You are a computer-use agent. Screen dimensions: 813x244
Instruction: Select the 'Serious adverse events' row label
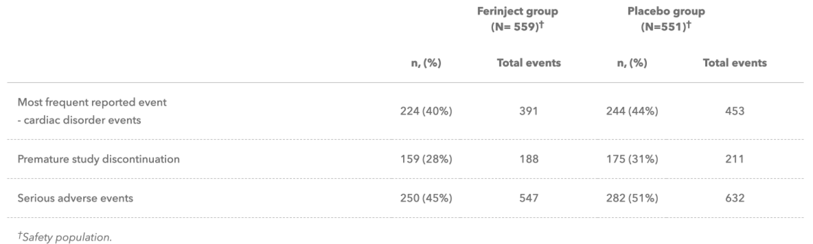pos(75,198)
